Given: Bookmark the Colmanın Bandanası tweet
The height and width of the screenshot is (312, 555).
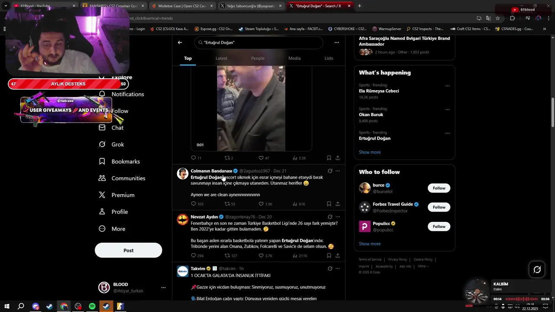Looking at the screenshot, I should [329, 204].
